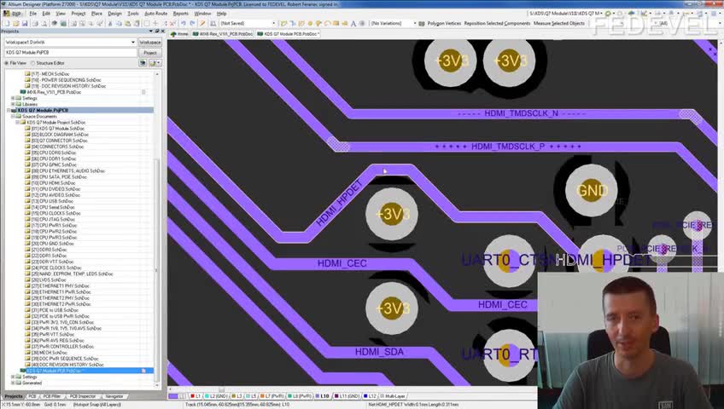Collapse the Source Documents tree node

click(13, 117)
